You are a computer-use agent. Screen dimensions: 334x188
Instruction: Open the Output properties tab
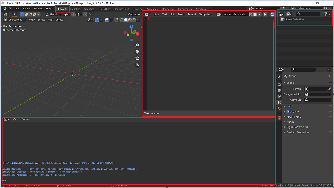[x=279, y=91]
